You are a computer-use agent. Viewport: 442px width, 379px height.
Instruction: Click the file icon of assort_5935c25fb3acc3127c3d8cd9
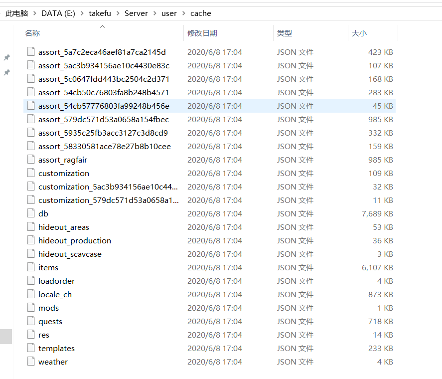click(x=31, y=133)
